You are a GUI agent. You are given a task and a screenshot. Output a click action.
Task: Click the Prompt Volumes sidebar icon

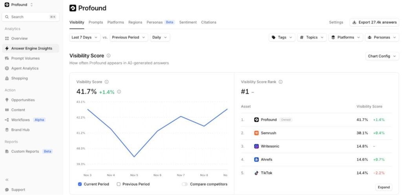point(7,58)
